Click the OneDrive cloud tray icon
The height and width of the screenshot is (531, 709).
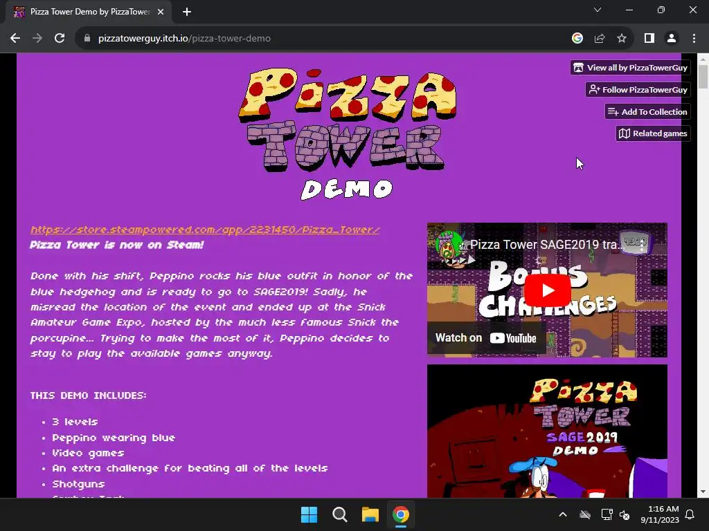tap(585, 514)
